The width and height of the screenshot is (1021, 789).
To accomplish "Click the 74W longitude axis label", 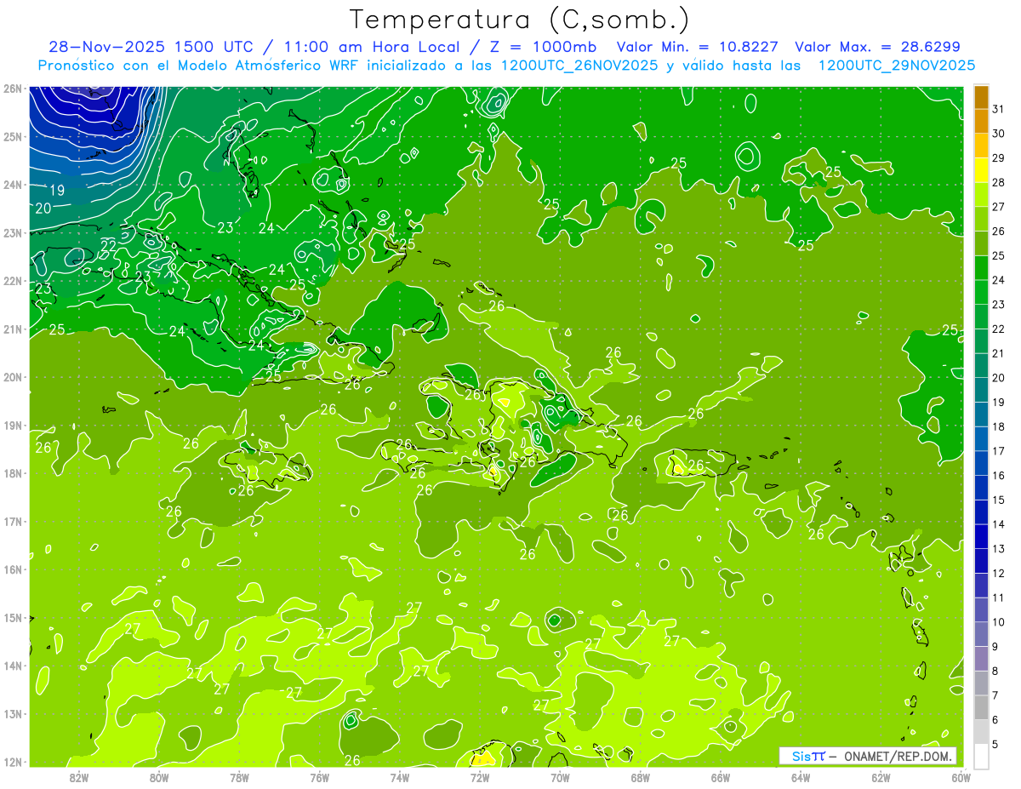I will tap(400, 777).
